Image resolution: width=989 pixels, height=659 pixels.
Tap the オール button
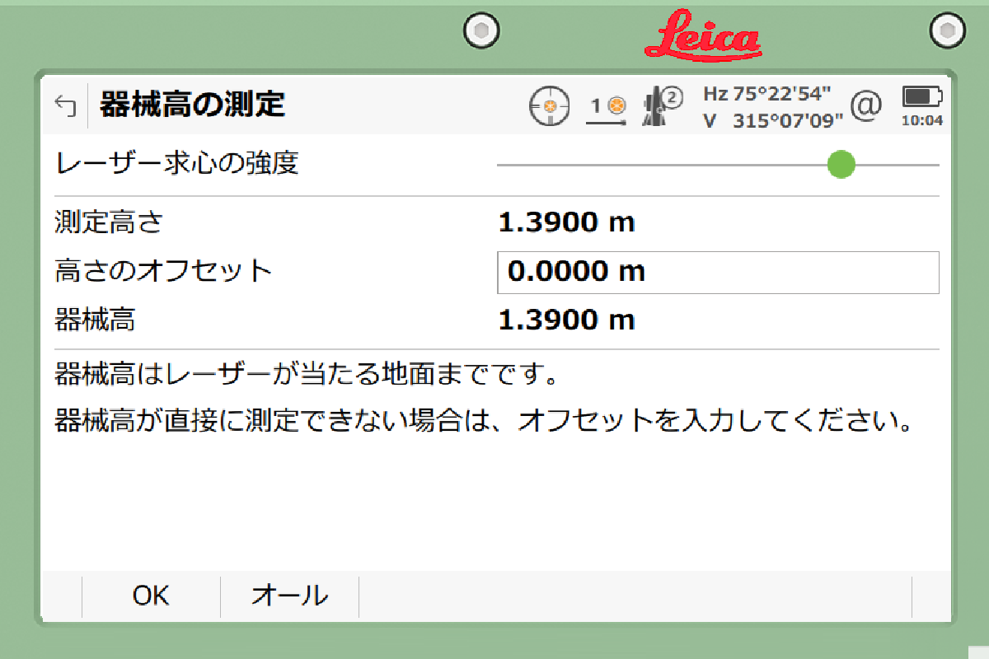(290, 596)
